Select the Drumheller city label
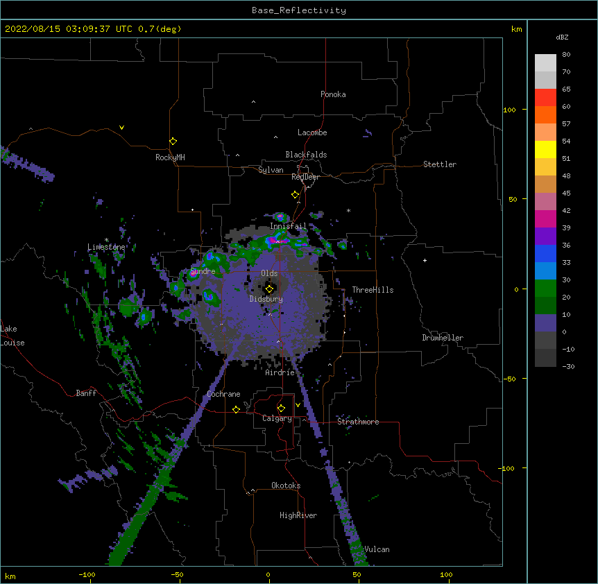598x584 pixels. (443, 338)
